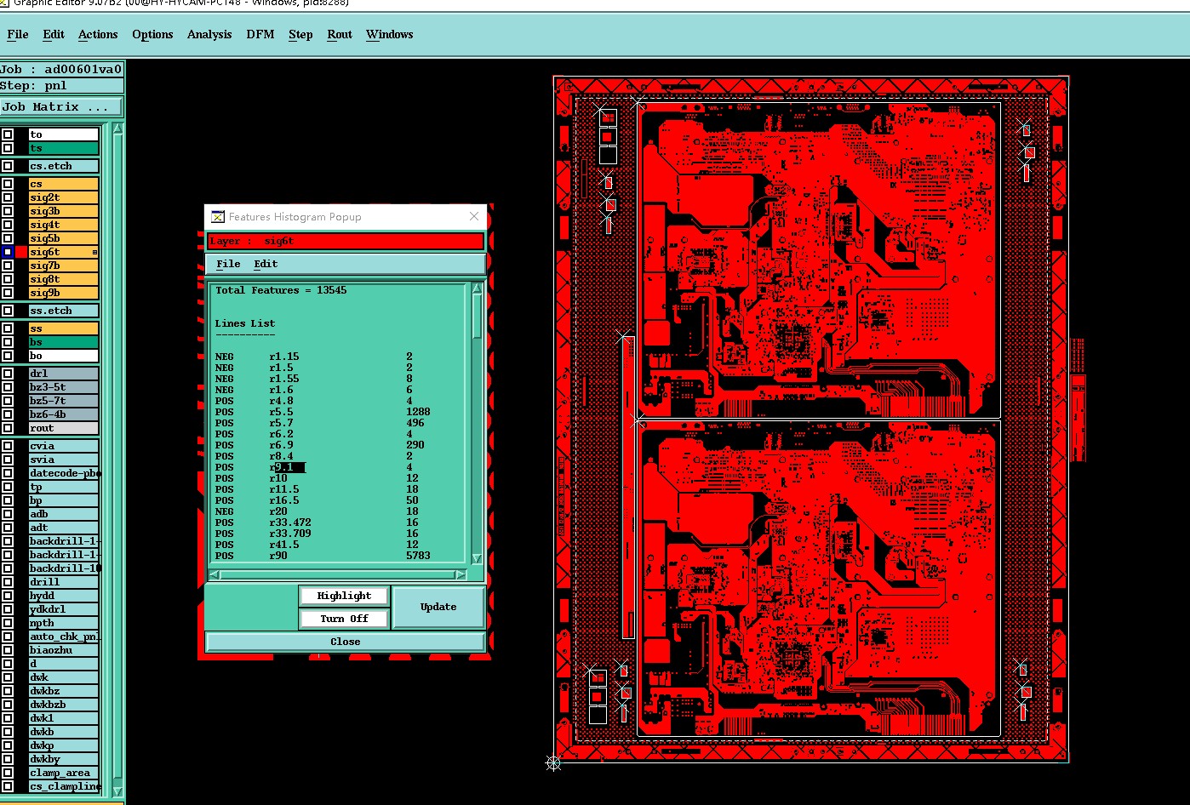Select the sig3b layer name
Screen dimensions: 1190x805
coord(64,211)
